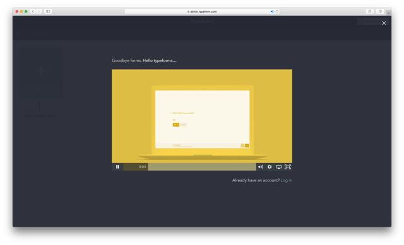Image resolution: width=404 pixels, height=245 pixels.
Task: Mute the video volume speaker icon
Action: (261, 167)
